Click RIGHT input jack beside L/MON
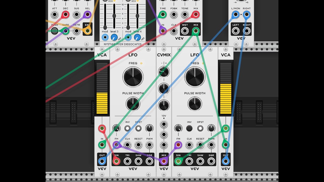 [x=247, y=15]
